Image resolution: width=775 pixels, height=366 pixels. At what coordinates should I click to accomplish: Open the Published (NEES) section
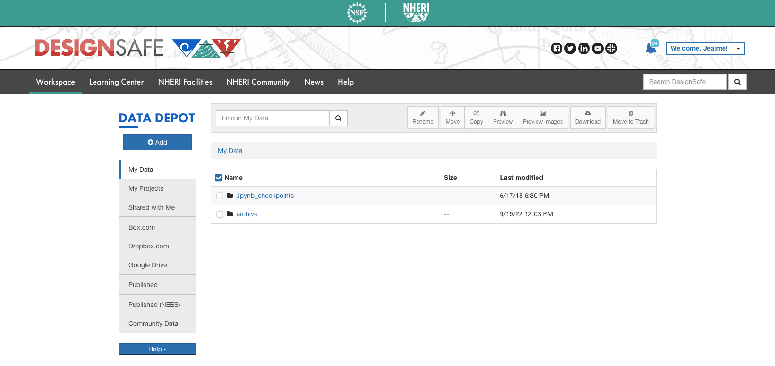[x=158, y=305]
